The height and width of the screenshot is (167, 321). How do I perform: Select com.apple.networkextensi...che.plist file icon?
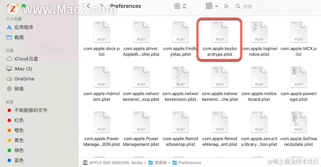(220, 77)
